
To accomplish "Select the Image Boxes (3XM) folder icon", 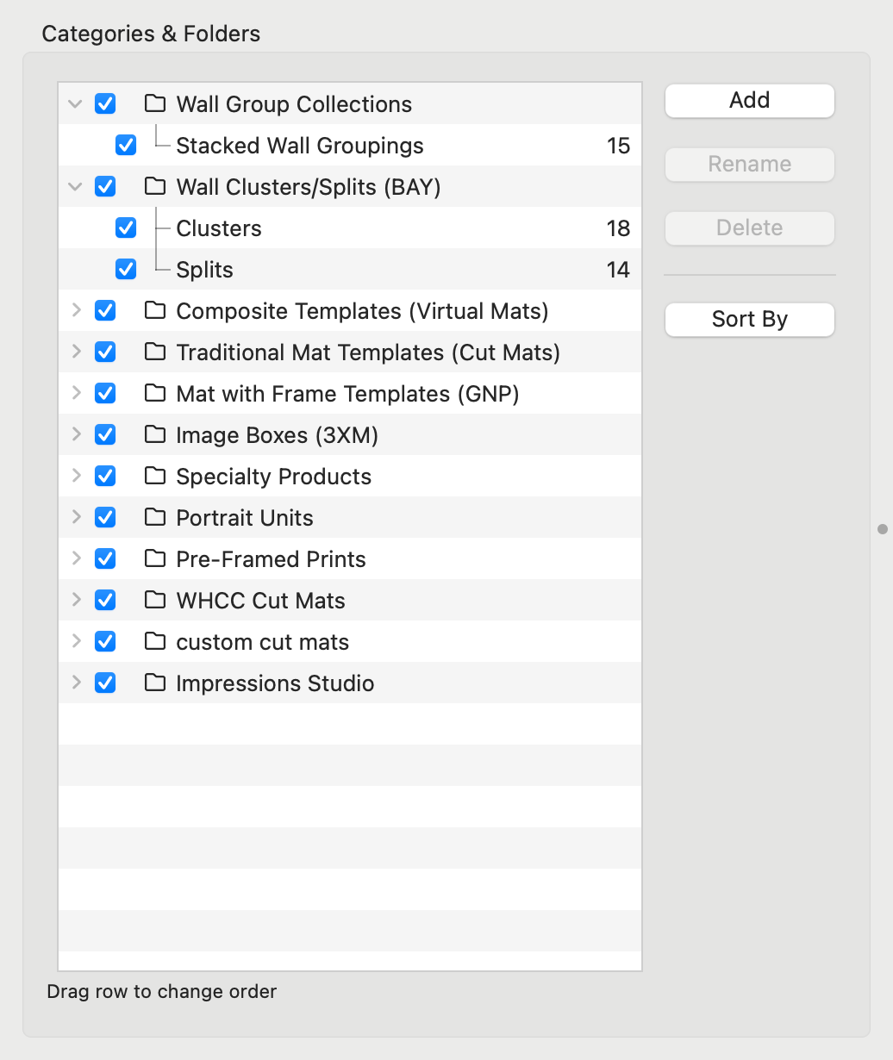I will (x=155, y=435).
